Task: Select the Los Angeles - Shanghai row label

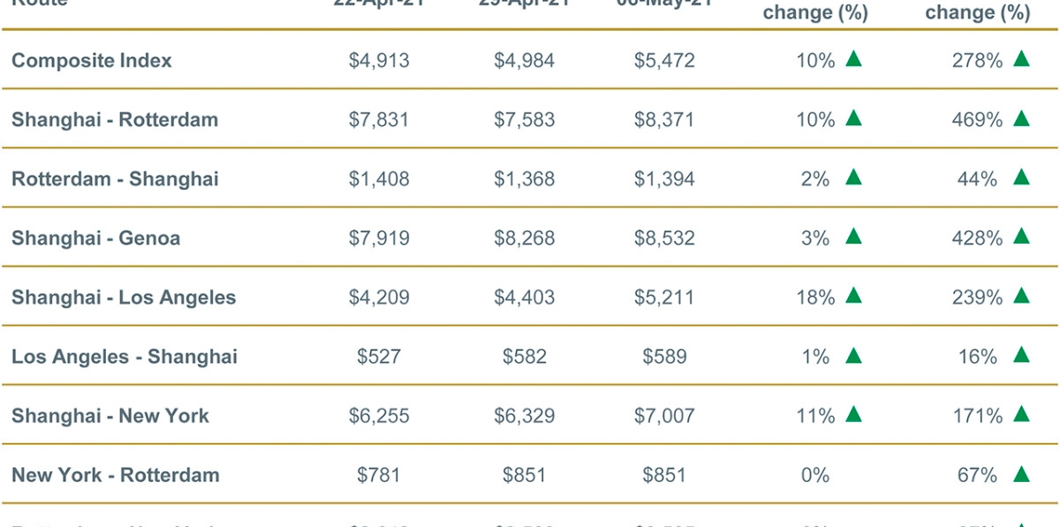Action: click(x=125, y=357)
